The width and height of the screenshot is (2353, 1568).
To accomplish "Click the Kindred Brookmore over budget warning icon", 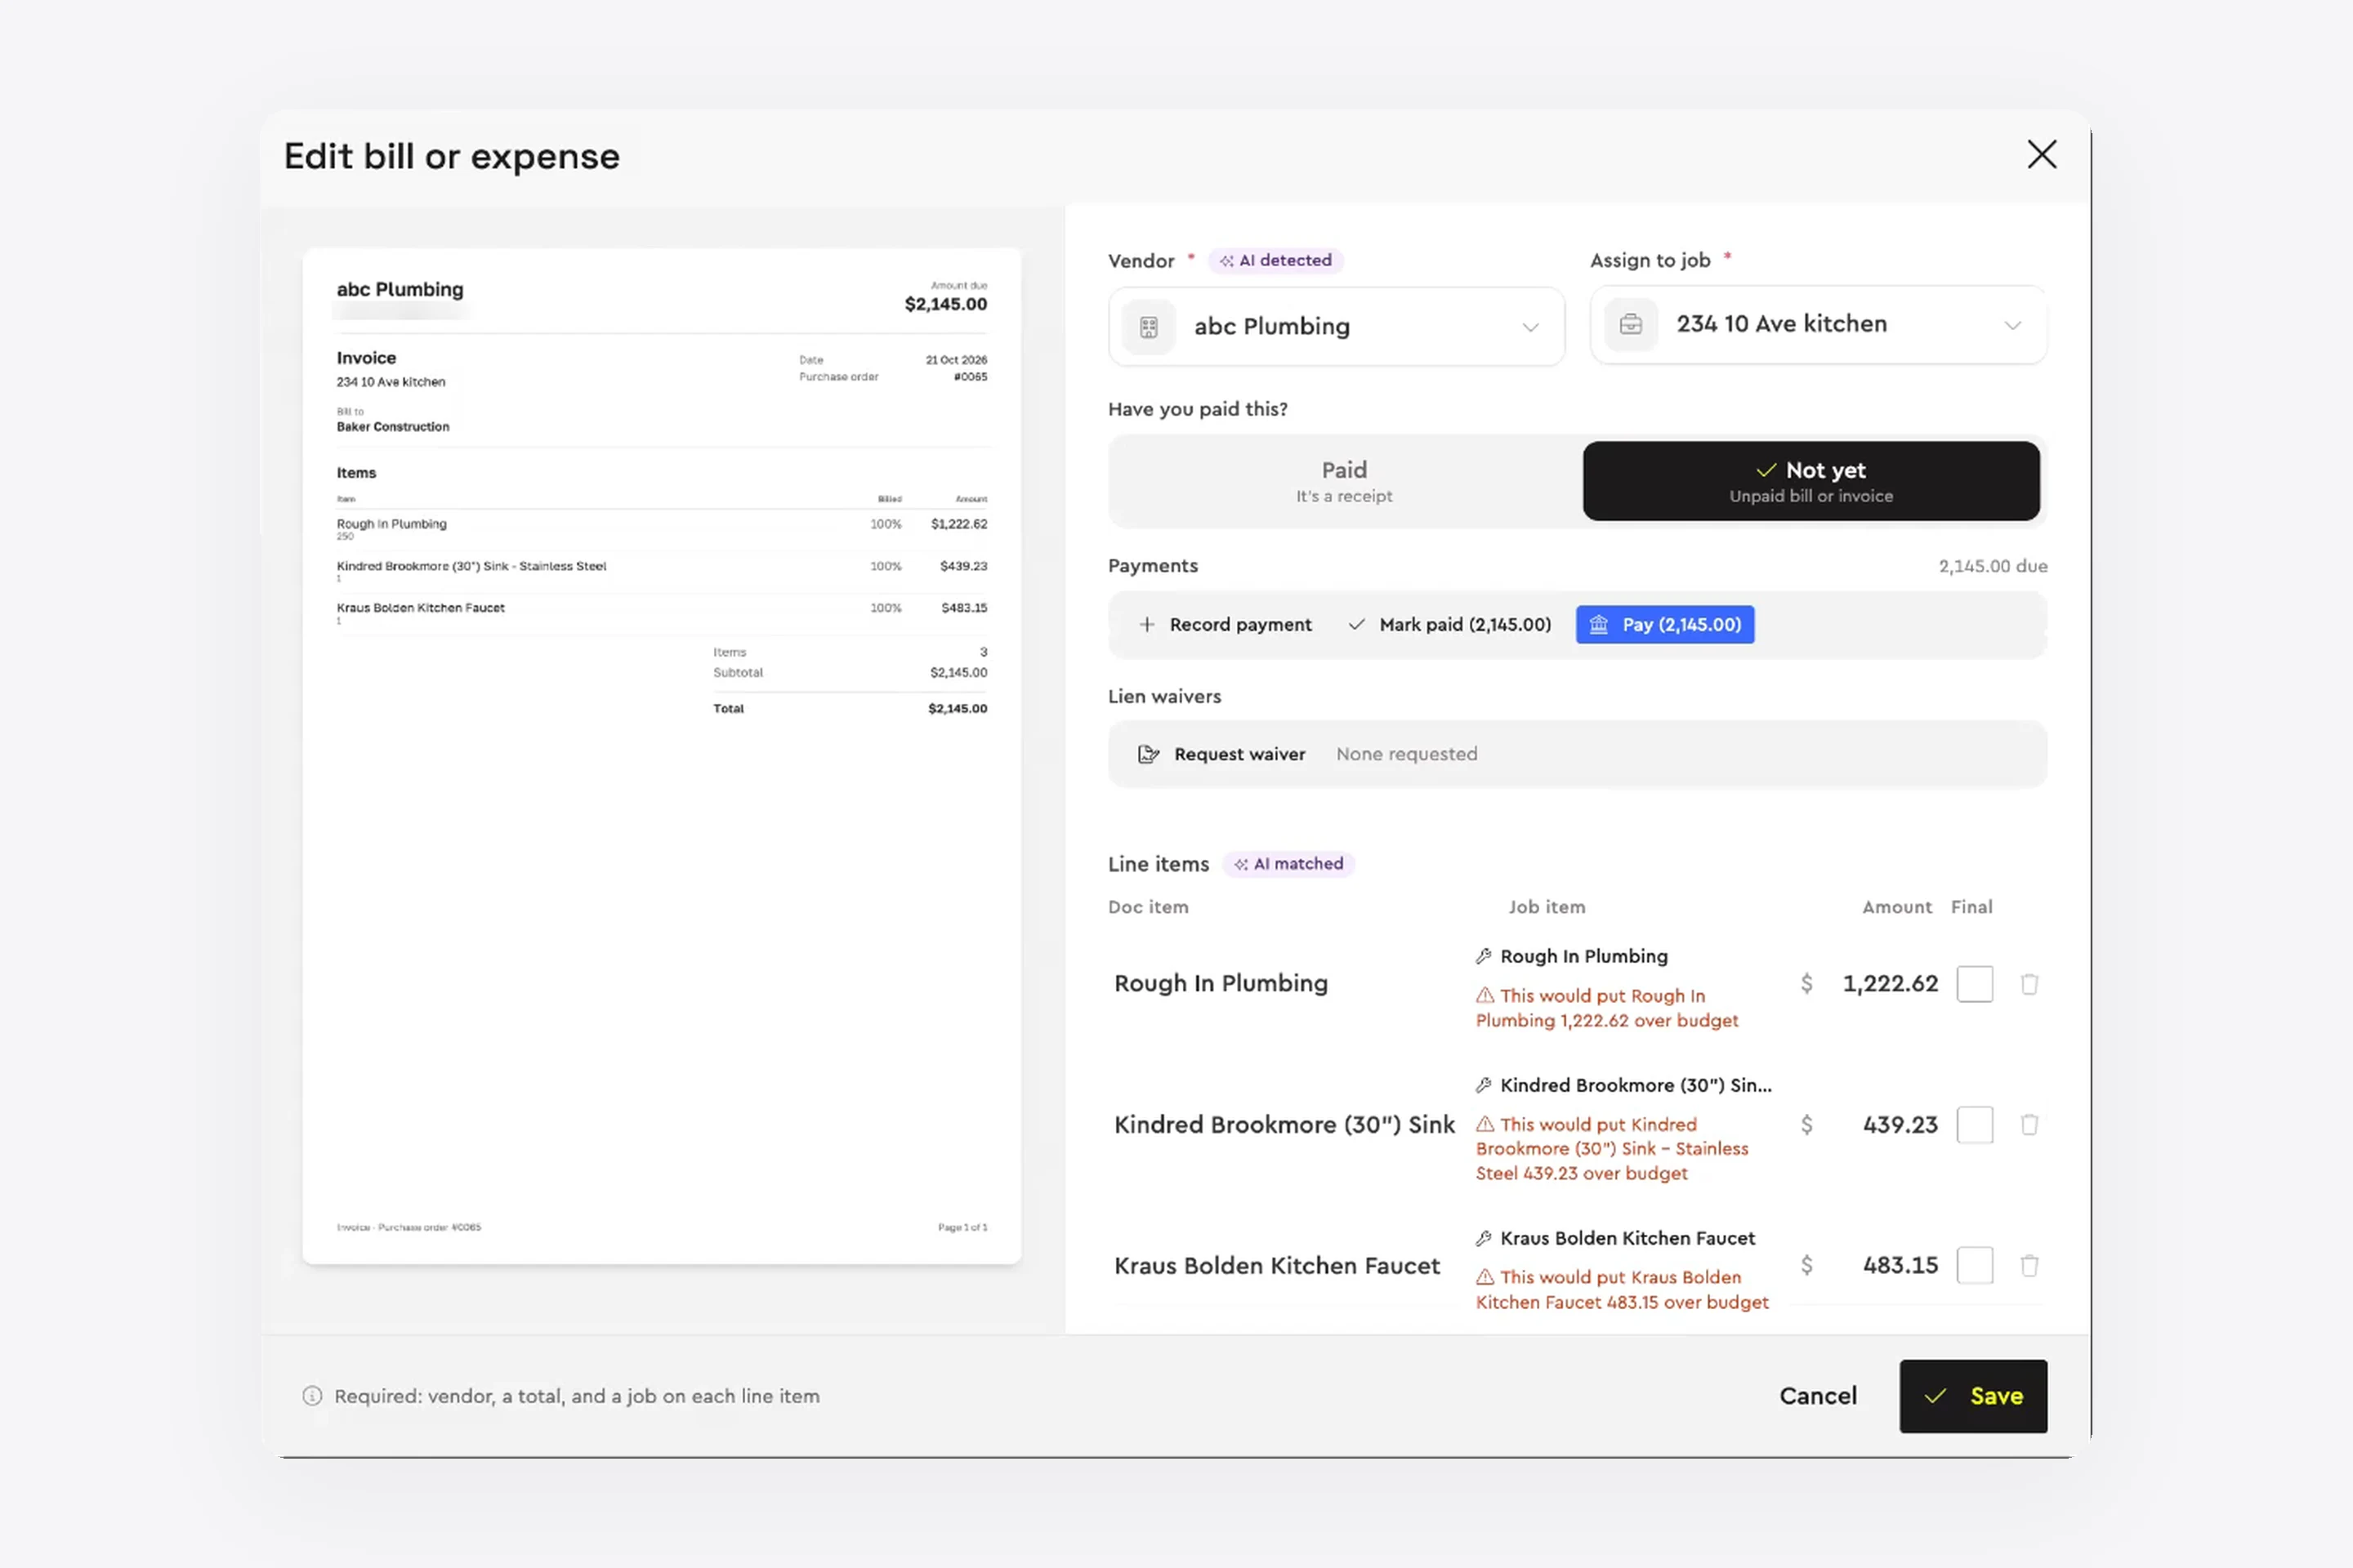I will click(1485, 1124).
